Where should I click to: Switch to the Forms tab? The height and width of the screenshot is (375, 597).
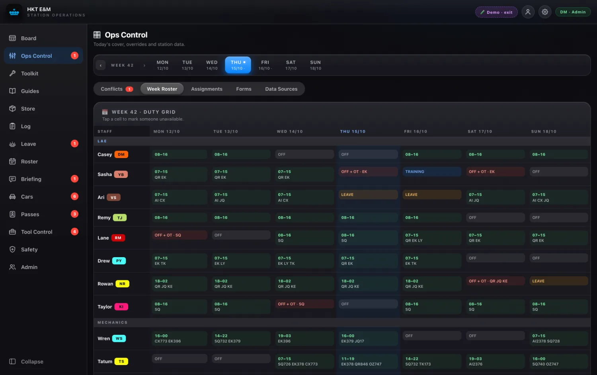244,89
